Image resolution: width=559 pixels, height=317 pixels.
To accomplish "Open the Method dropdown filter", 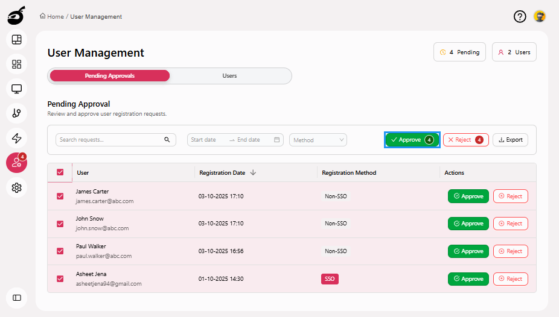I will click(318, 140).
